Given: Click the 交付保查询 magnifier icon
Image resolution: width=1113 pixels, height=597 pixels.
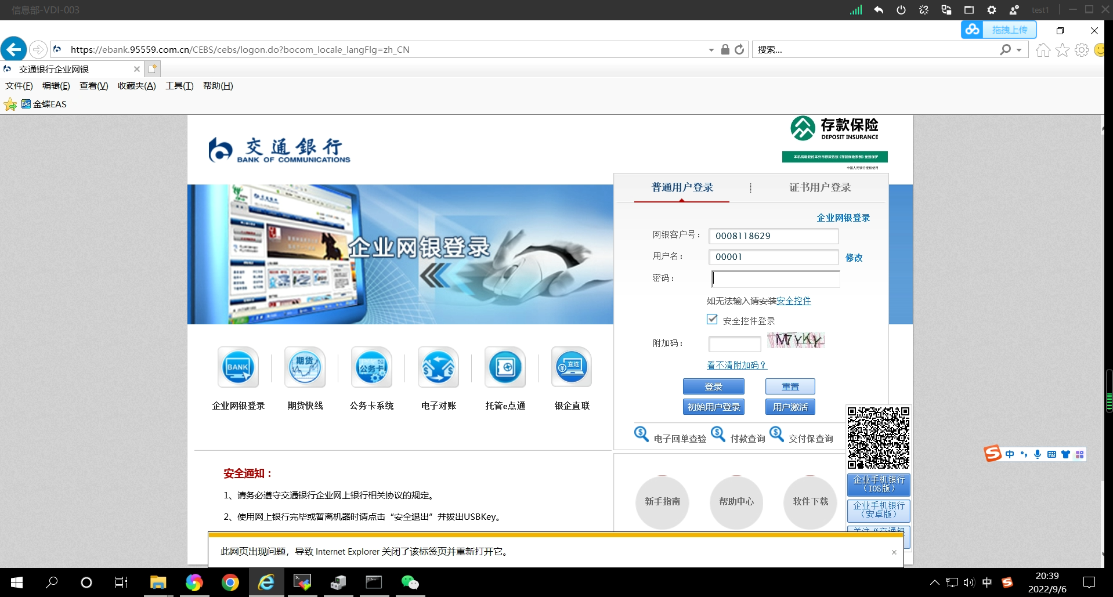Looking at the screenshot, I should (x=777, y=434).
